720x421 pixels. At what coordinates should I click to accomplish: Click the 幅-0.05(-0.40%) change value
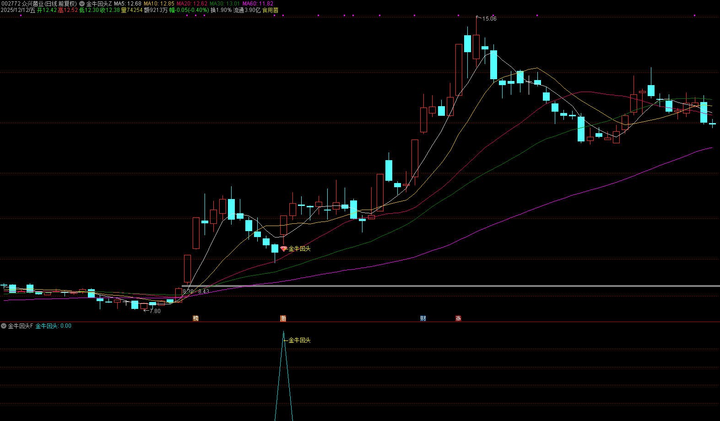(x=189, y=10)
